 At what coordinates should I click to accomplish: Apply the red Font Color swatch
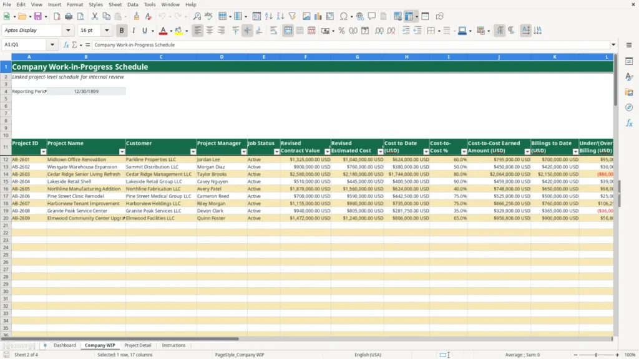163,31
